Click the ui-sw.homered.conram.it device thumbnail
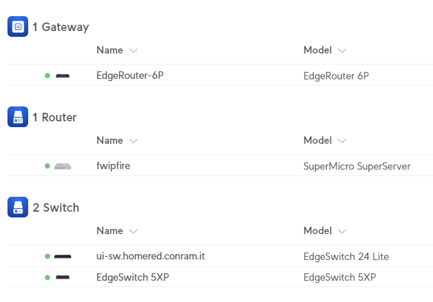This screenshot has width=433, height=302. (63, 257)
